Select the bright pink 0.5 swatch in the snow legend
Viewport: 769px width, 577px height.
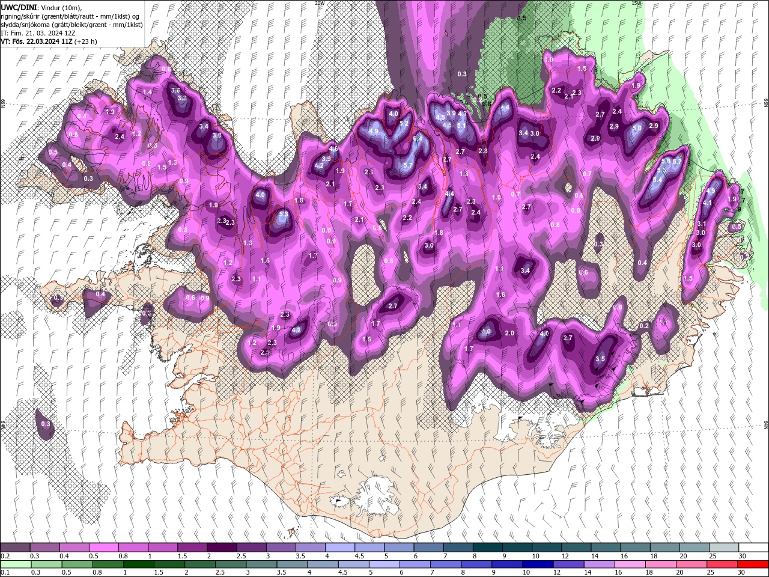click(104, 547)
